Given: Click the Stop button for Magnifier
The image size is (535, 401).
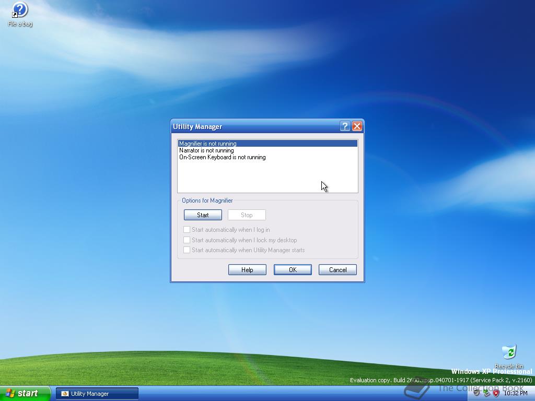Looking at the screenshot, I should click(247, 215).
